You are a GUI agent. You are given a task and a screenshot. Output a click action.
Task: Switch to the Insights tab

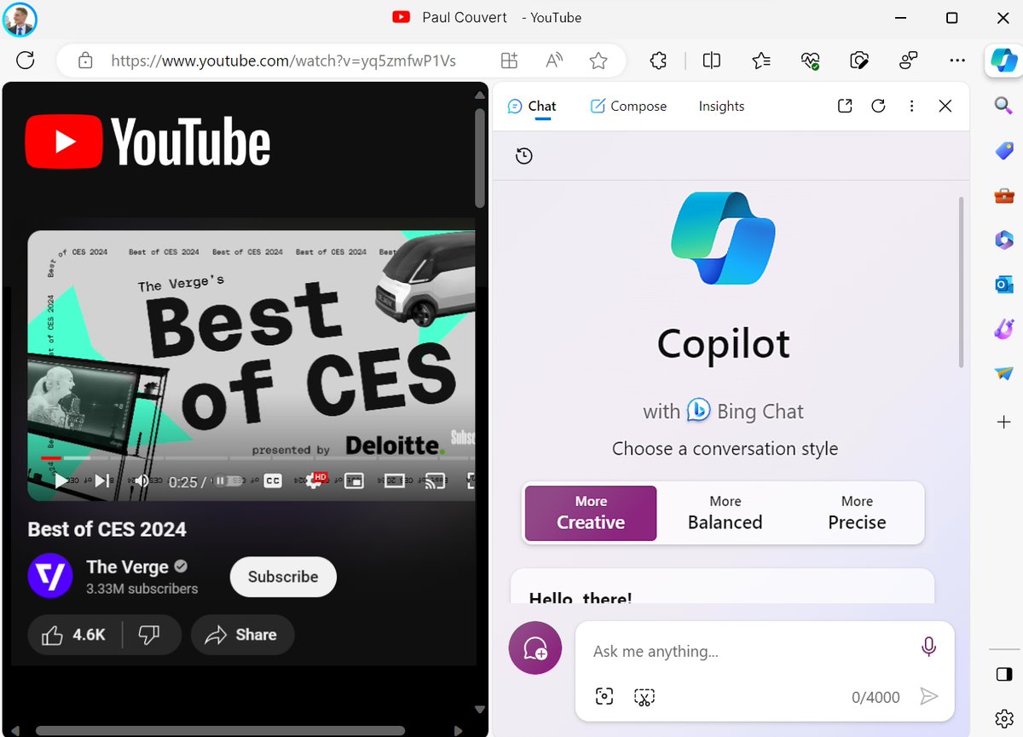pyautogui.click(x=721, y=107)
